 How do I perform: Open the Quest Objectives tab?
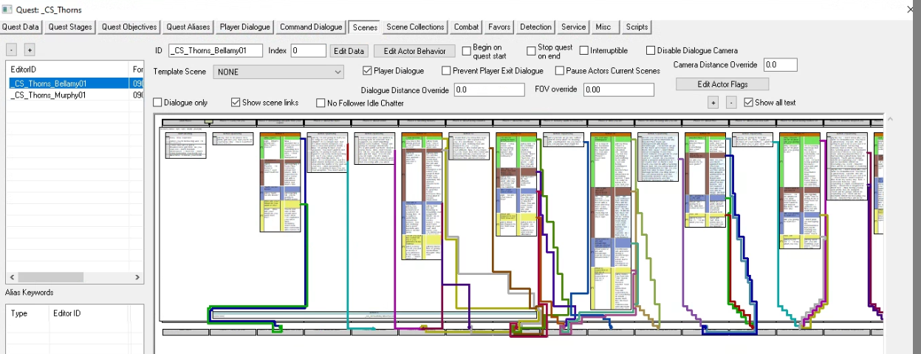(x=129, y=27)
